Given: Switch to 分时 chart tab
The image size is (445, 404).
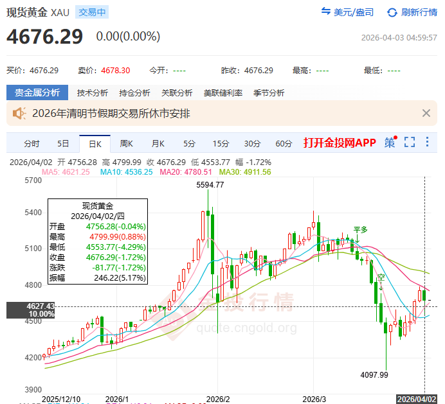Looking at the screenshot, I should pyautogui.click(x=32, y=143).
